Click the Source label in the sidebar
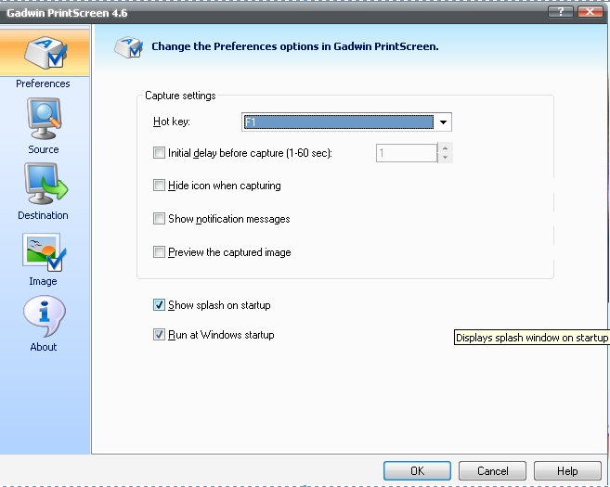This screenshot has height=487, width=610. coord(44,149)
